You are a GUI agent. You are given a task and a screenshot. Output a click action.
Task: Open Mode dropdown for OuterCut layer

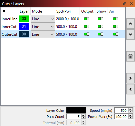pyautogui.click(x=43, y=34)
